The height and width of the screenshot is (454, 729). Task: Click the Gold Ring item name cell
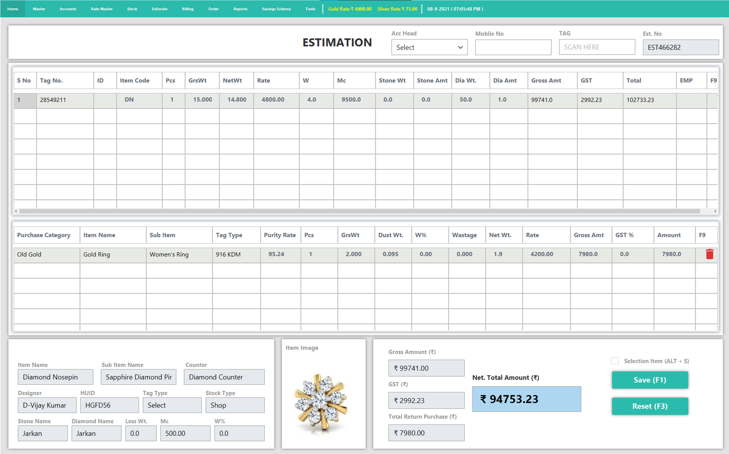(113, 255)
